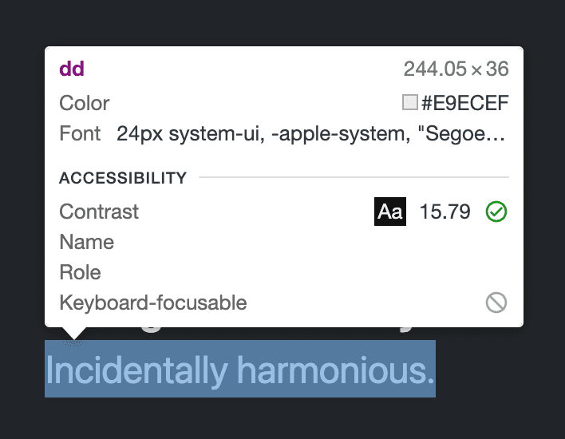Click the #E9ECEF color swatch square
Image resolution: width=565 pixels, height=439 pixels.
[410, 102]
